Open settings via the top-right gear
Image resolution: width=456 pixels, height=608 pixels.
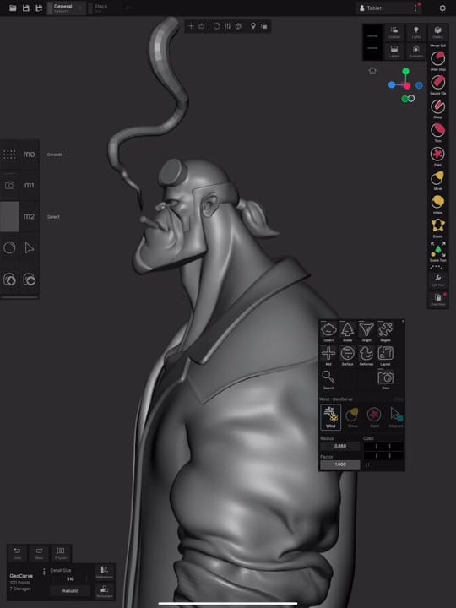coord(442,8)
